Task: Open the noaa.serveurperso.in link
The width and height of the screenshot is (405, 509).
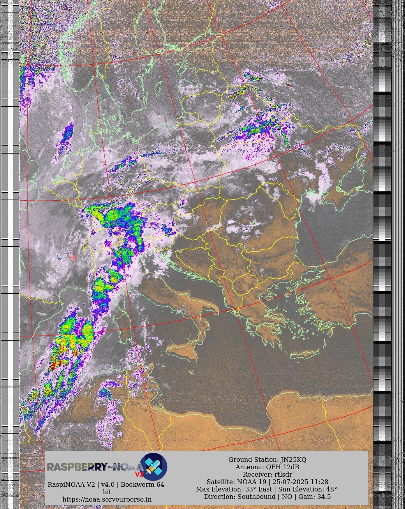Action: [107, 499]
